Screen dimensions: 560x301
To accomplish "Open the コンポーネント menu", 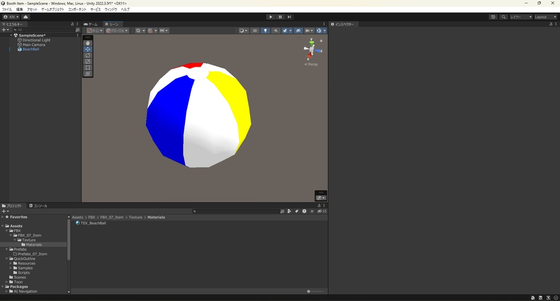I will pyautogui.click(x=77, y=10).
